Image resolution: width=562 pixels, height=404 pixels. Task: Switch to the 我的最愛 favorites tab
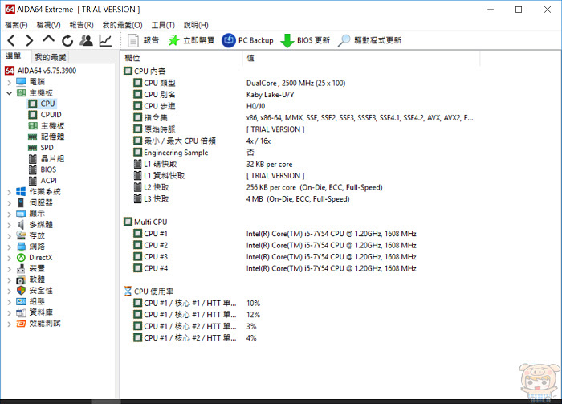50,57
